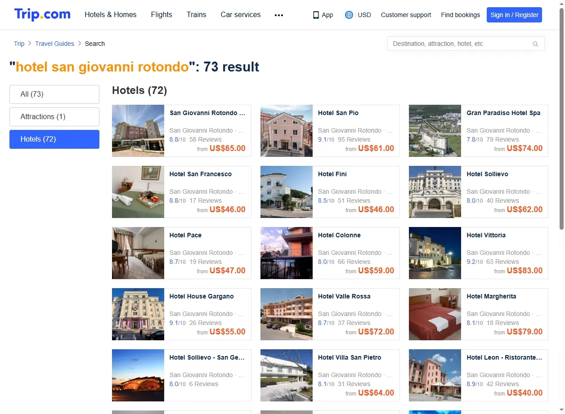Image resolution: width=565 pixels, height=414 pixels.
Task: Click the globe language icon
Action: coord(349,15)
